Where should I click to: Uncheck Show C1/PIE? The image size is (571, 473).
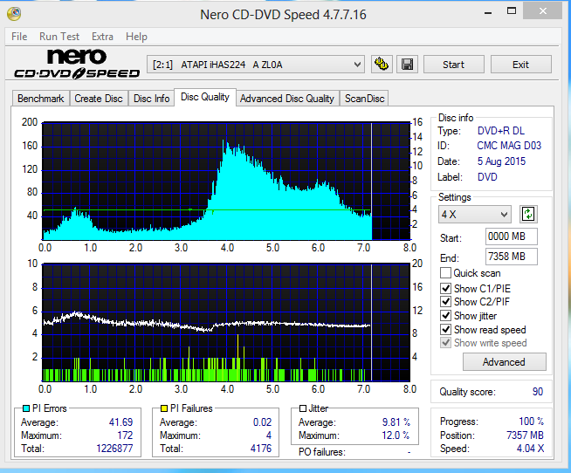(445, 288)
